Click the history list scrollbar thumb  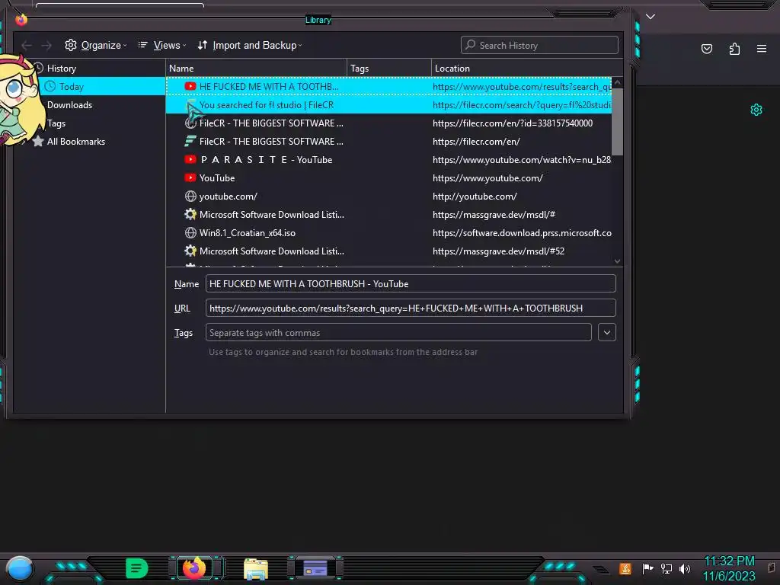[x=617, y=122]
